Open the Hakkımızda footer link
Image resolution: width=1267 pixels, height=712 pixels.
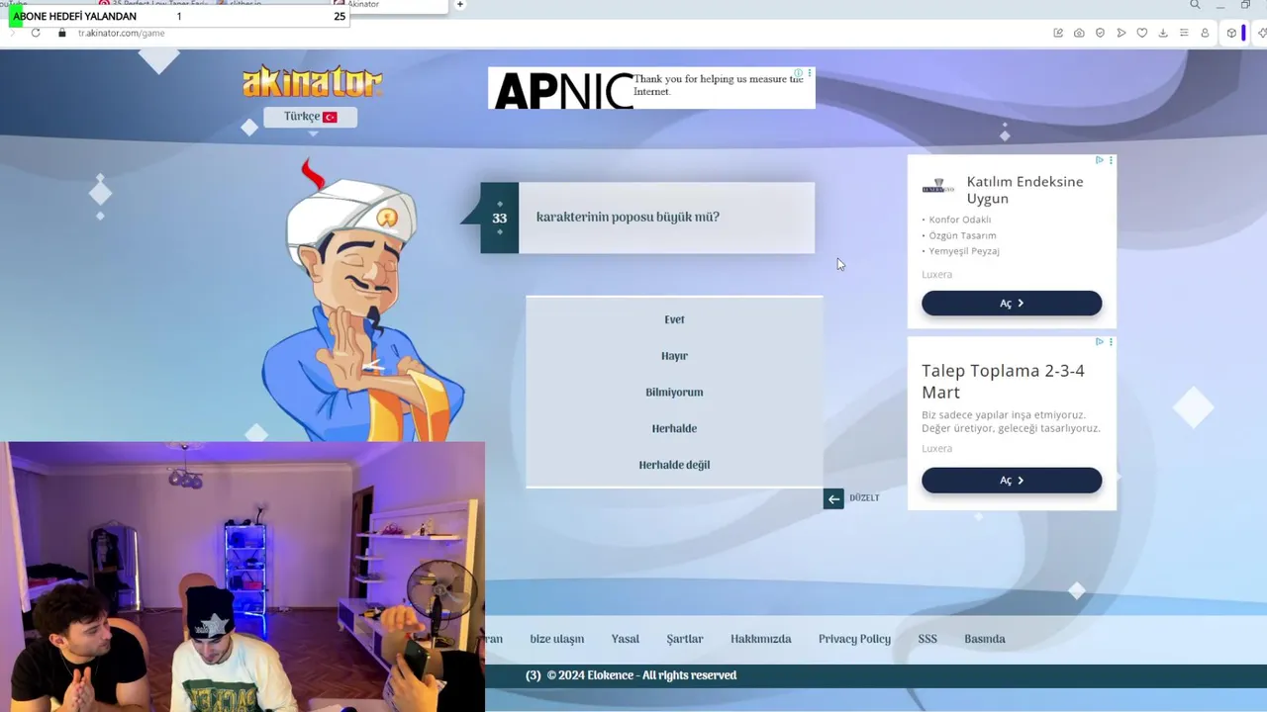(x=761, y=639)
